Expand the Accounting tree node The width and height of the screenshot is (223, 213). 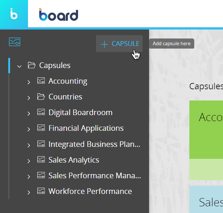coord(29,82)
